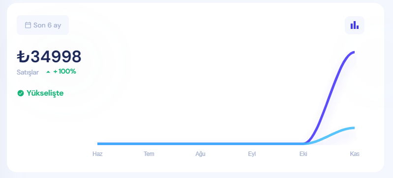The width and height of the screenshot is (393, 178).
Task: Open the Son 6 ay period selector
Action: [43, 25]
